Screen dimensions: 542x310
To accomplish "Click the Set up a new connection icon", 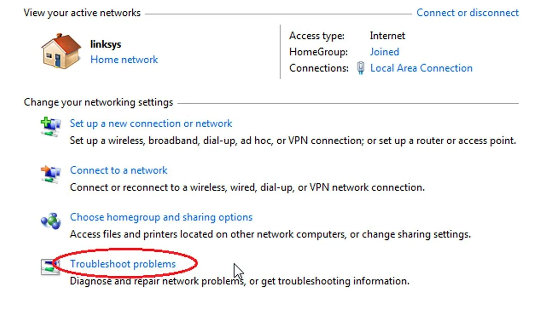I will (x=51, y=127).
